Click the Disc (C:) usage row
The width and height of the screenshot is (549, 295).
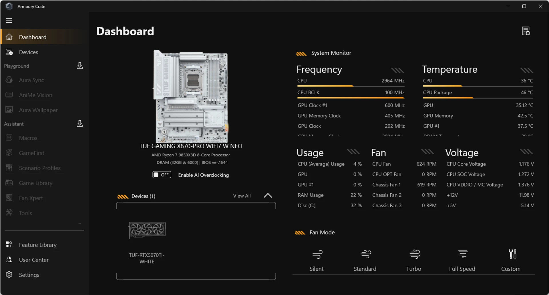point(330,205)
